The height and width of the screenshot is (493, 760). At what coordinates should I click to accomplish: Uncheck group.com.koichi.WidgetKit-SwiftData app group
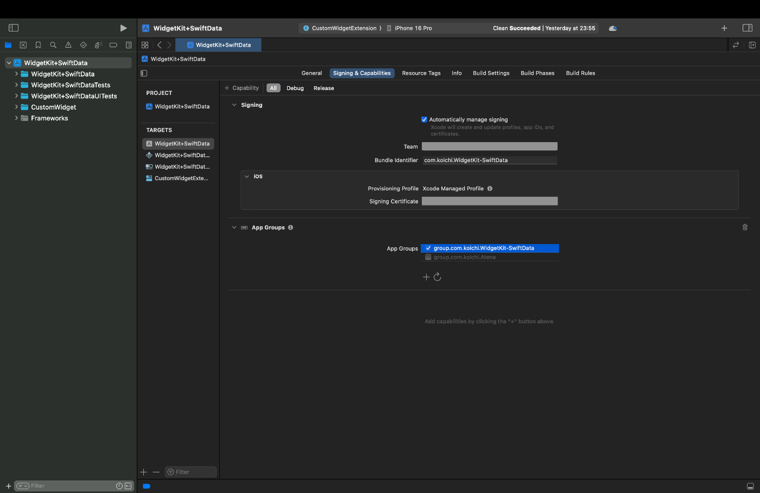click(428, 248)
